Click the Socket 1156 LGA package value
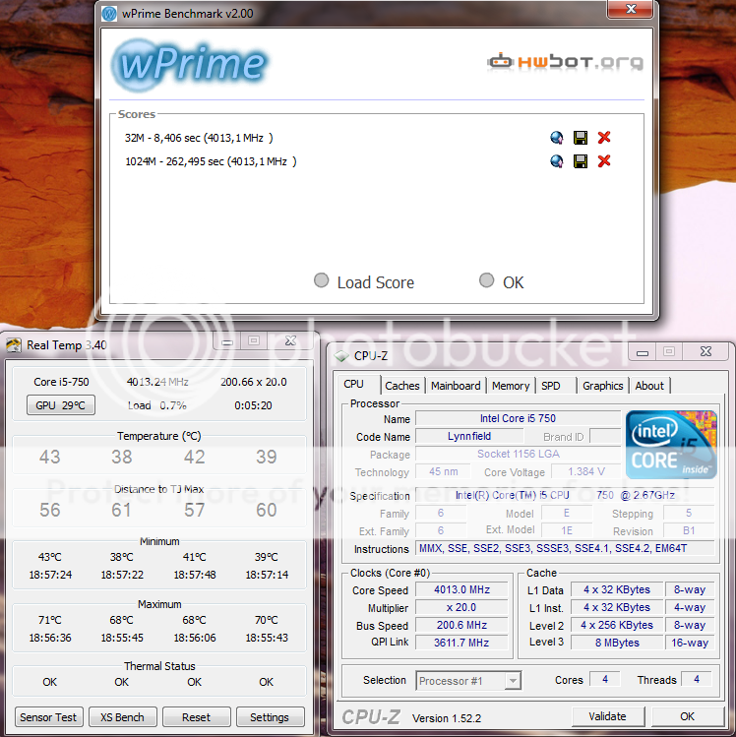 click(x=518, y=454)
